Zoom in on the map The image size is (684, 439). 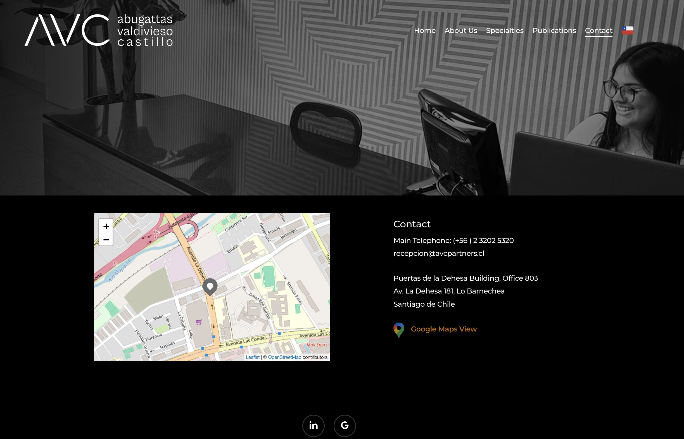(x=106, y=226)
